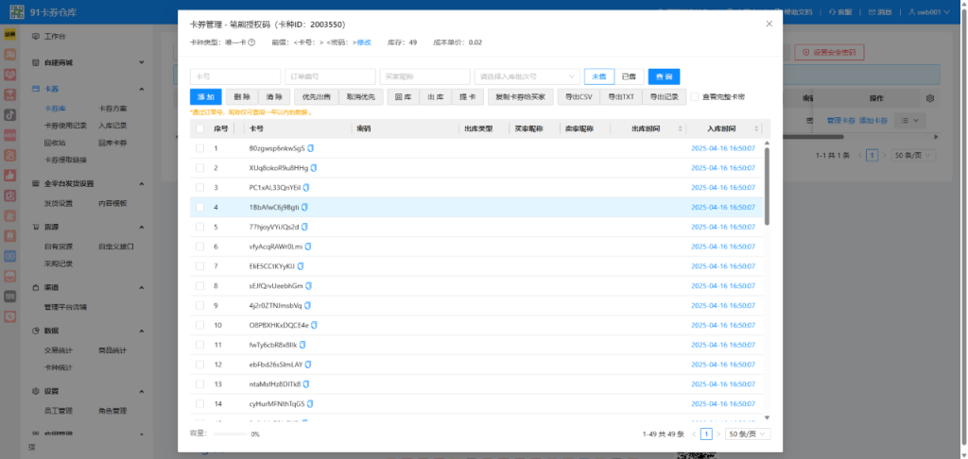Copy card number 80zgwsp6nkwSgS using its copy icon
This screenshot has height=459, width=968.
310,148
